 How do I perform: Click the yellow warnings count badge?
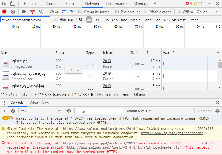(198, 4)
